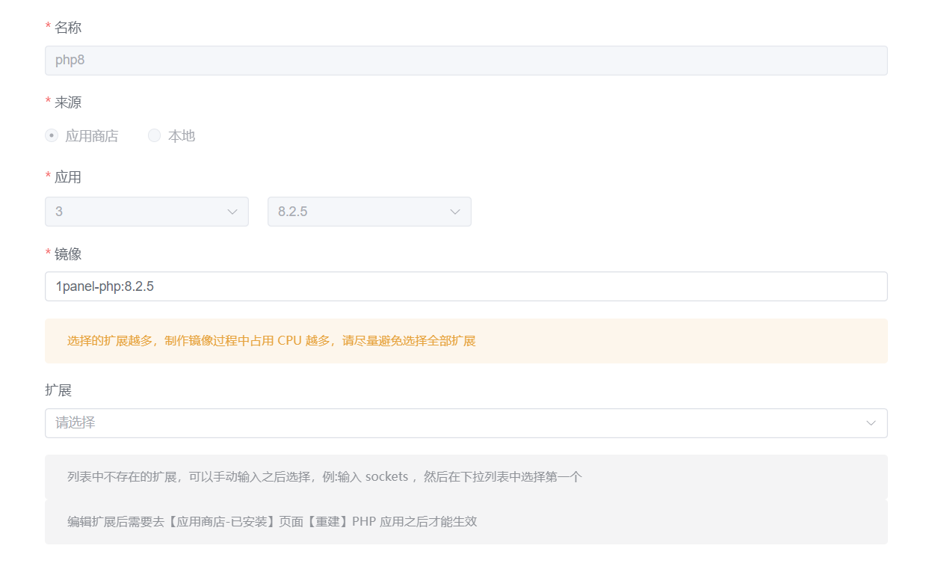Click the 应用 field label
The image size is (944, 581).
pos(68,177)
